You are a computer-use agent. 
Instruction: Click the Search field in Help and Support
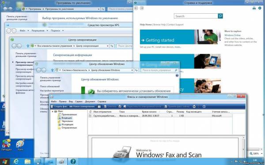tap(196, 16)
